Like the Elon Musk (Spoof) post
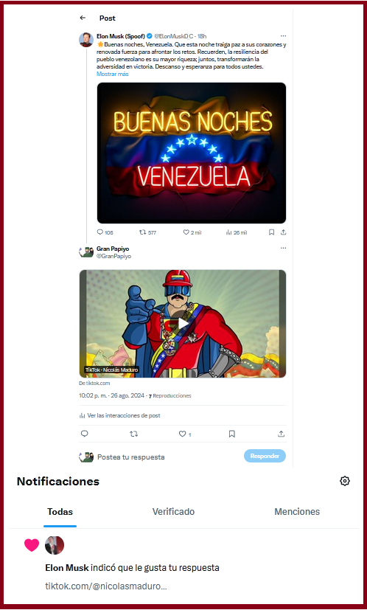Viewport: 367px width, 610px height. click(192, 232)
